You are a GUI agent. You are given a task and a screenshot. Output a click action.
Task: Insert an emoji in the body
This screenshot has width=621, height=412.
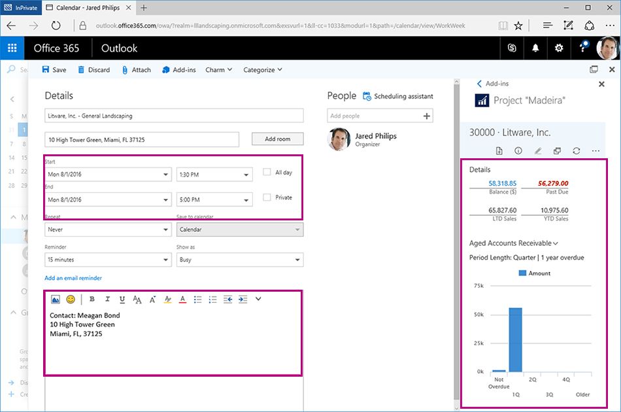click(x=71, y=300)
